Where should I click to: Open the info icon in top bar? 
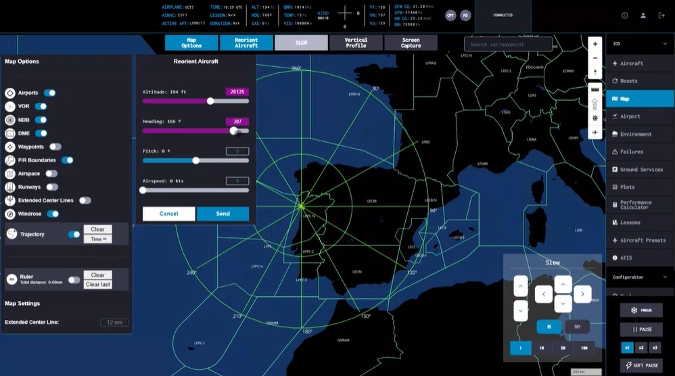click(x=624, y=16)
